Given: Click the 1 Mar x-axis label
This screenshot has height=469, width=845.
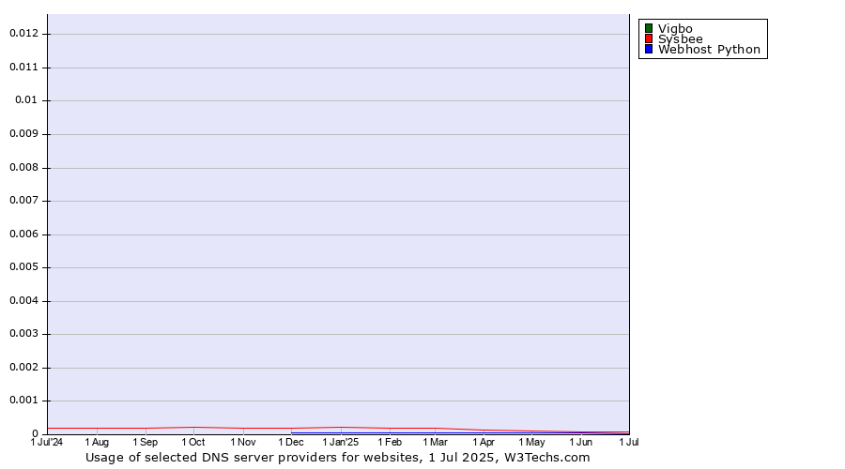Looking at the screenshot, I should [435, 442].
